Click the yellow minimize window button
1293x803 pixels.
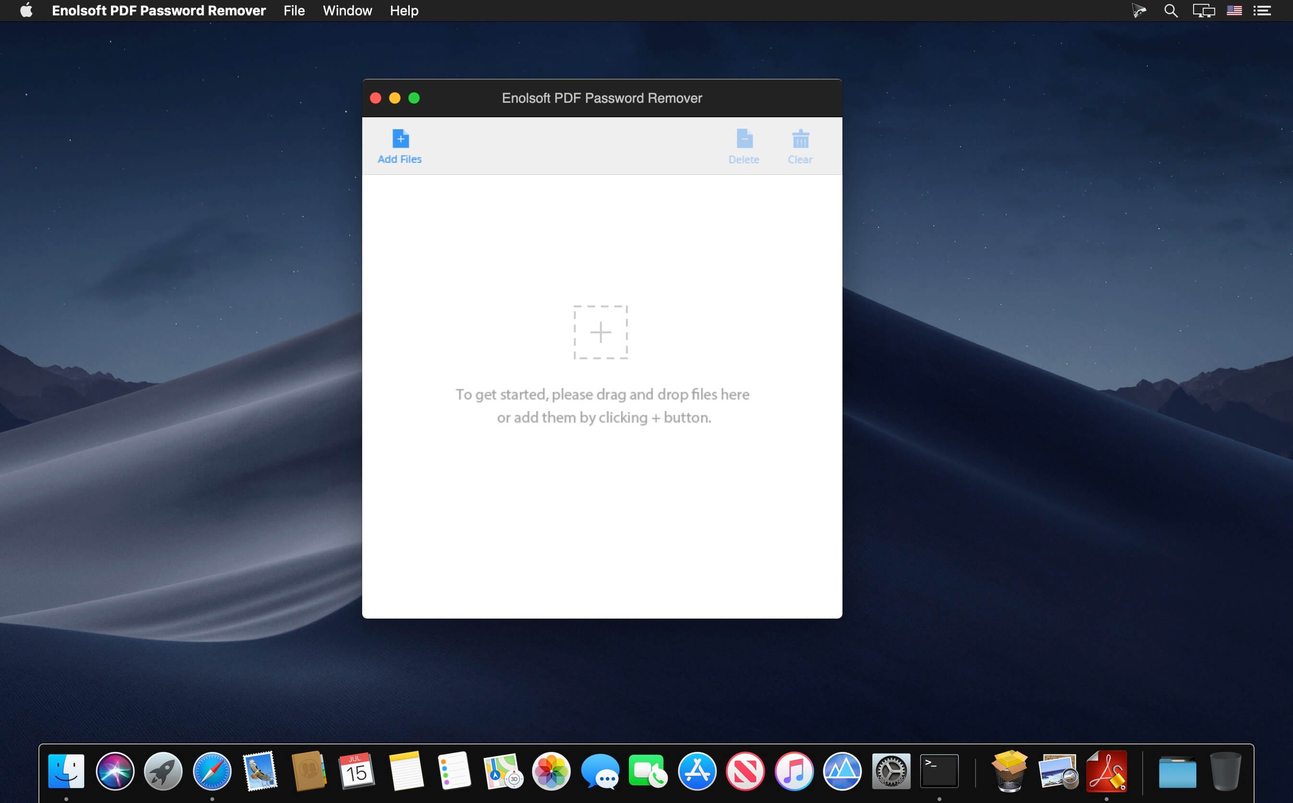click(x=394, y=98)
